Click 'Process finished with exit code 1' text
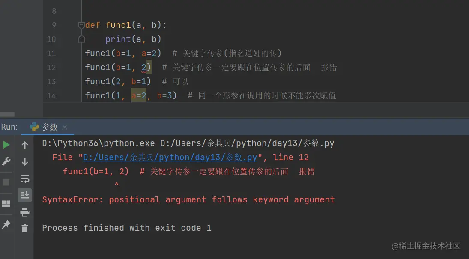Viewport: 469px width, 259px height. [x=127, y=228]
